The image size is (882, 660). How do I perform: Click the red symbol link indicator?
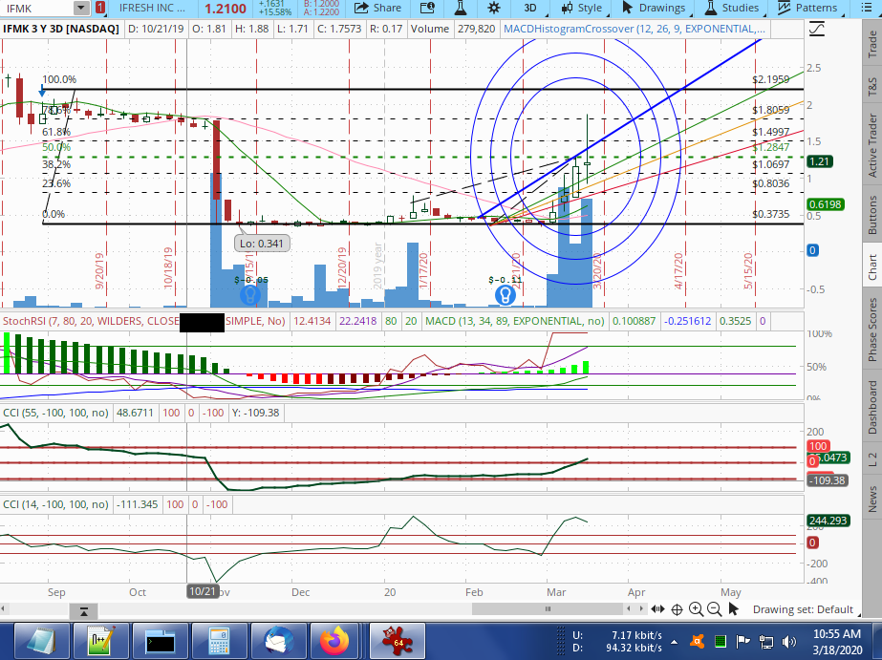pyautogui.click(x=100, y=8)
